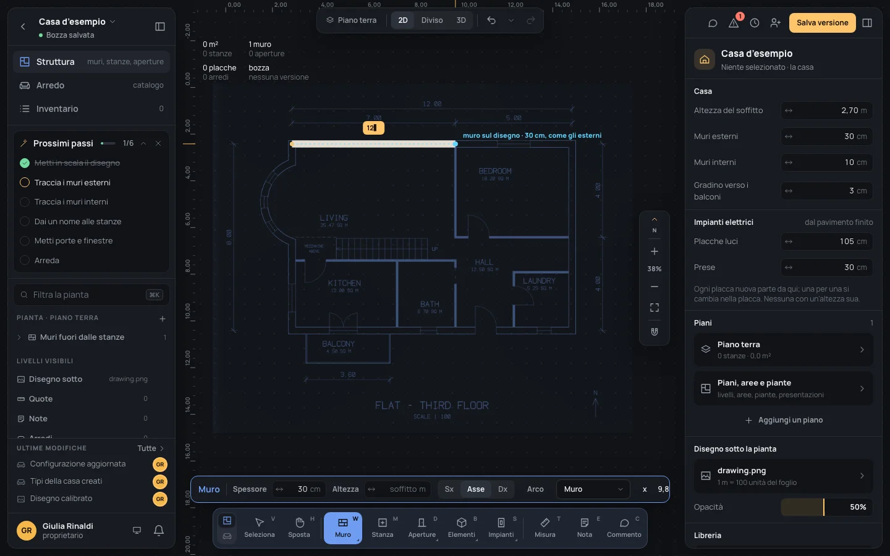Fit plan to screen icon

[x=655, y=308]
